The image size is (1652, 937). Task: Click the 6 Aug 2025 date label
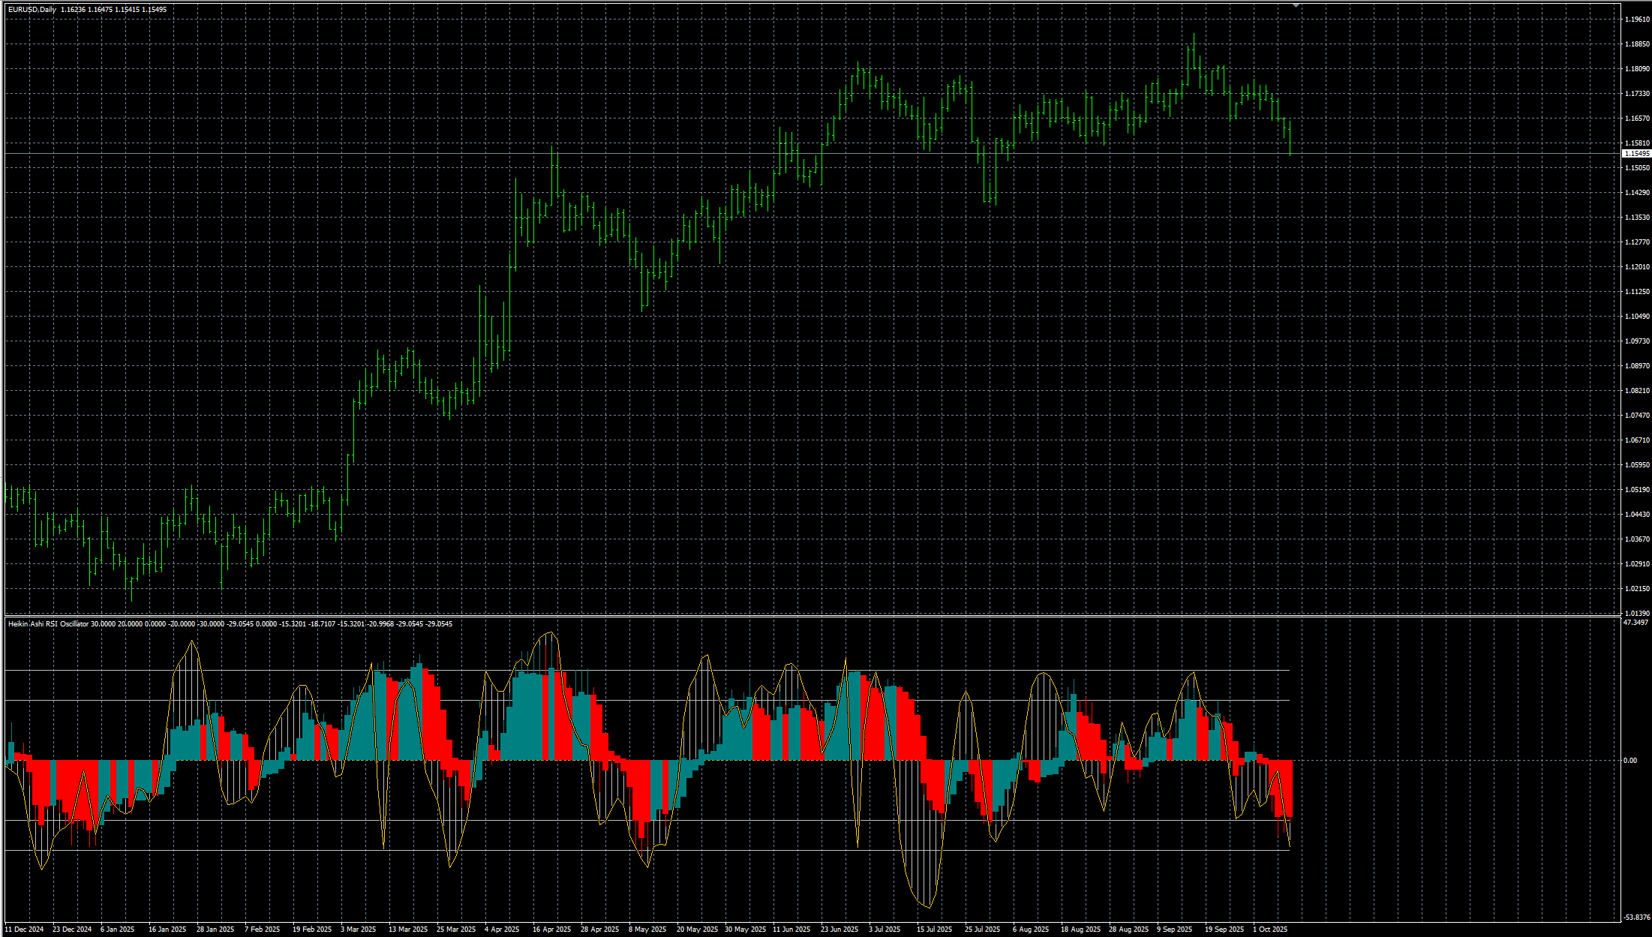click(x=1031, y=929)
